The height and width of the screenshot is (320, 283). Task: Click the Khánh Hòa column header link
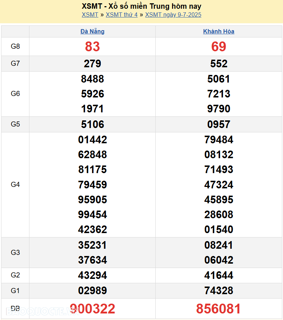pos(219,32)
